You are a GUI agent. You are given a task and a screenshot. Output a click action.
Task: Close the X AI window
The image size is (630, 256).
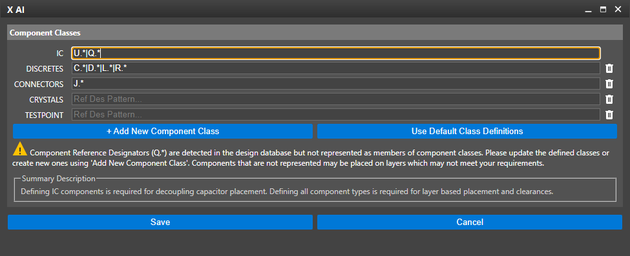[x=618, y=10]
